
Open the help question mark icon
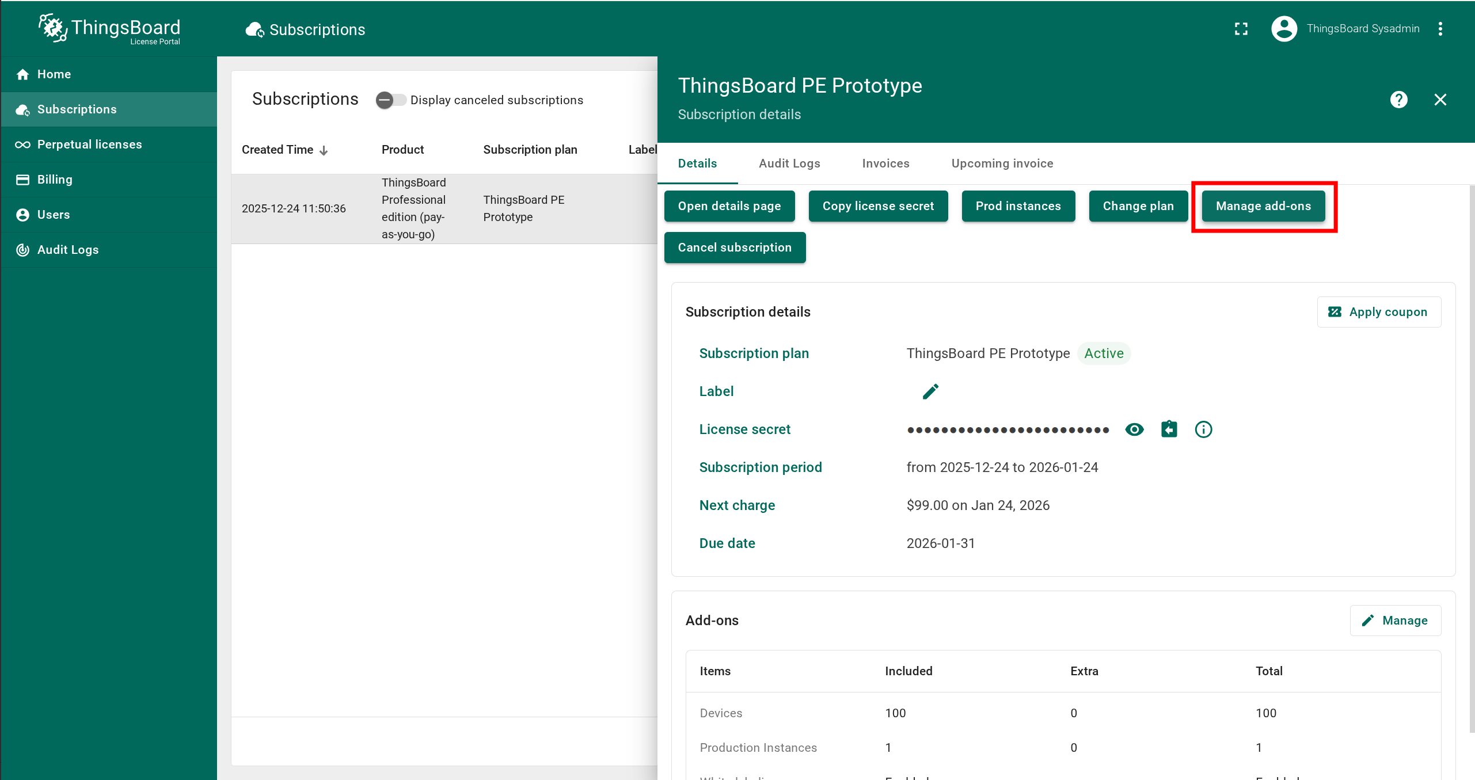tap(1398, 100)
